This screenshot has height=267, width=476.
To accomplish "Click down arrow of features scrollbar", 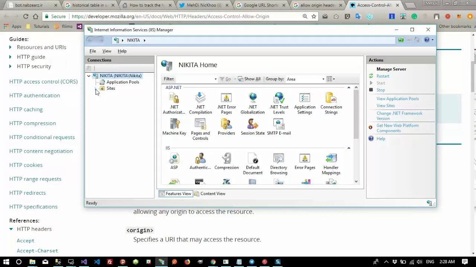I will pyautogui.click(x=356, y=181).
